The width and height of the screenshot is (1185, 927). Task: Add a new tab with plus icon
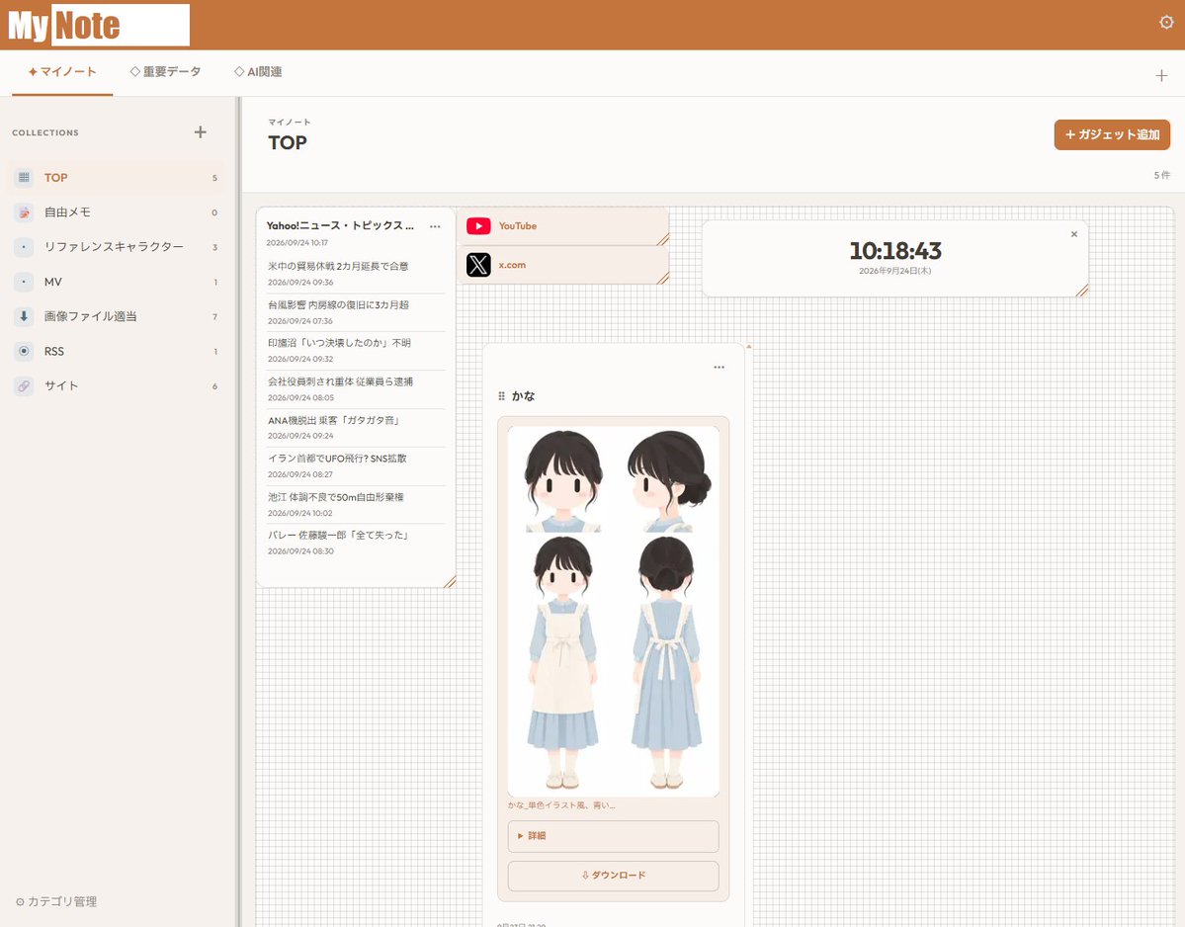point(1161,75)
